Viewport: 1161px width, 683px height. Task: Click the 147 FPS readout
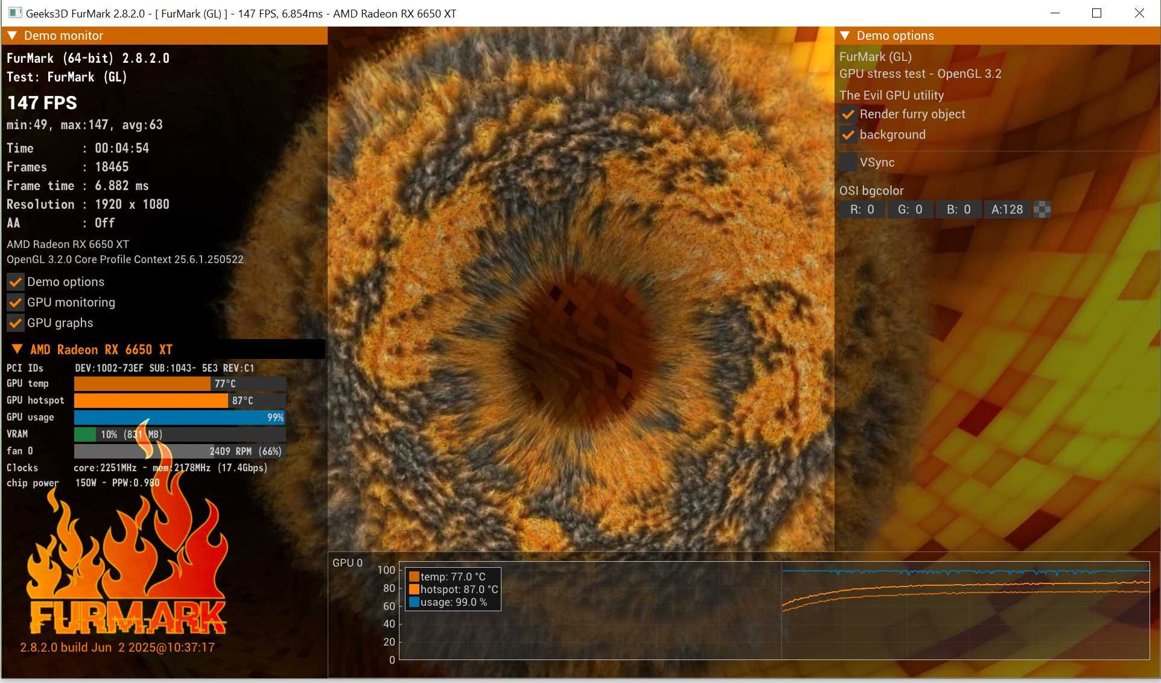(42, 103)
